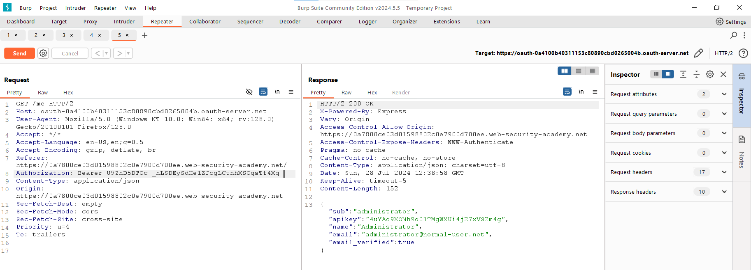Click the Cancel button
This screenshot has height=270, width=751.
[x=70, y=53]
